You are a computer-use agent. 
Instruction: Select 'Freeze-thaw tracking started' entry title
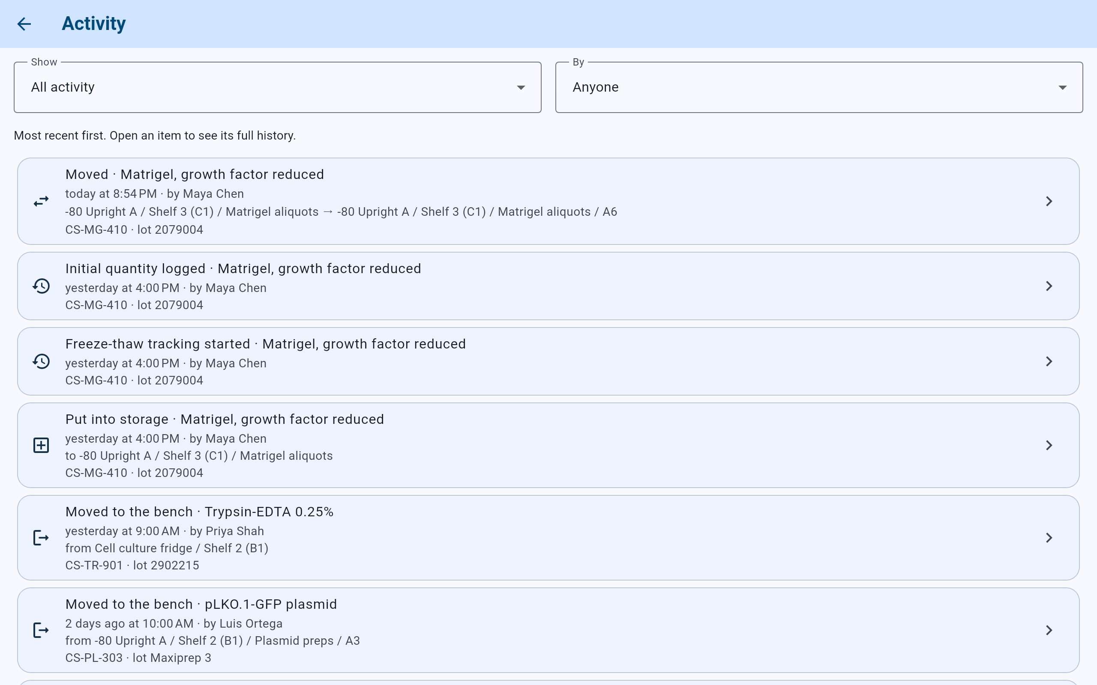point(266,344)
